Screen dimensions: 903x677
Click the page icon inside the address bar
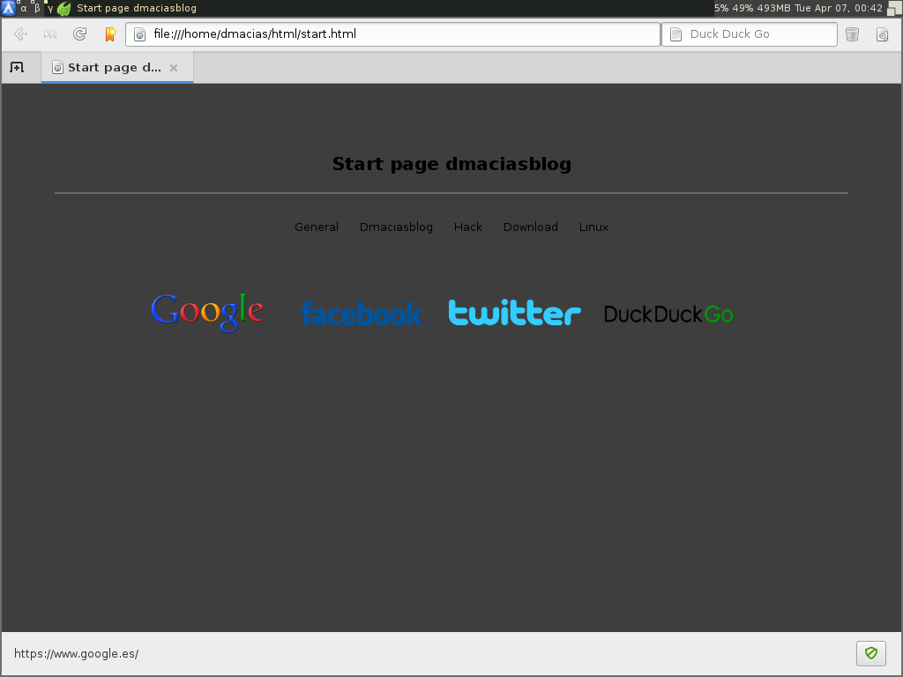pyautogui.click(x=139, y=34)
